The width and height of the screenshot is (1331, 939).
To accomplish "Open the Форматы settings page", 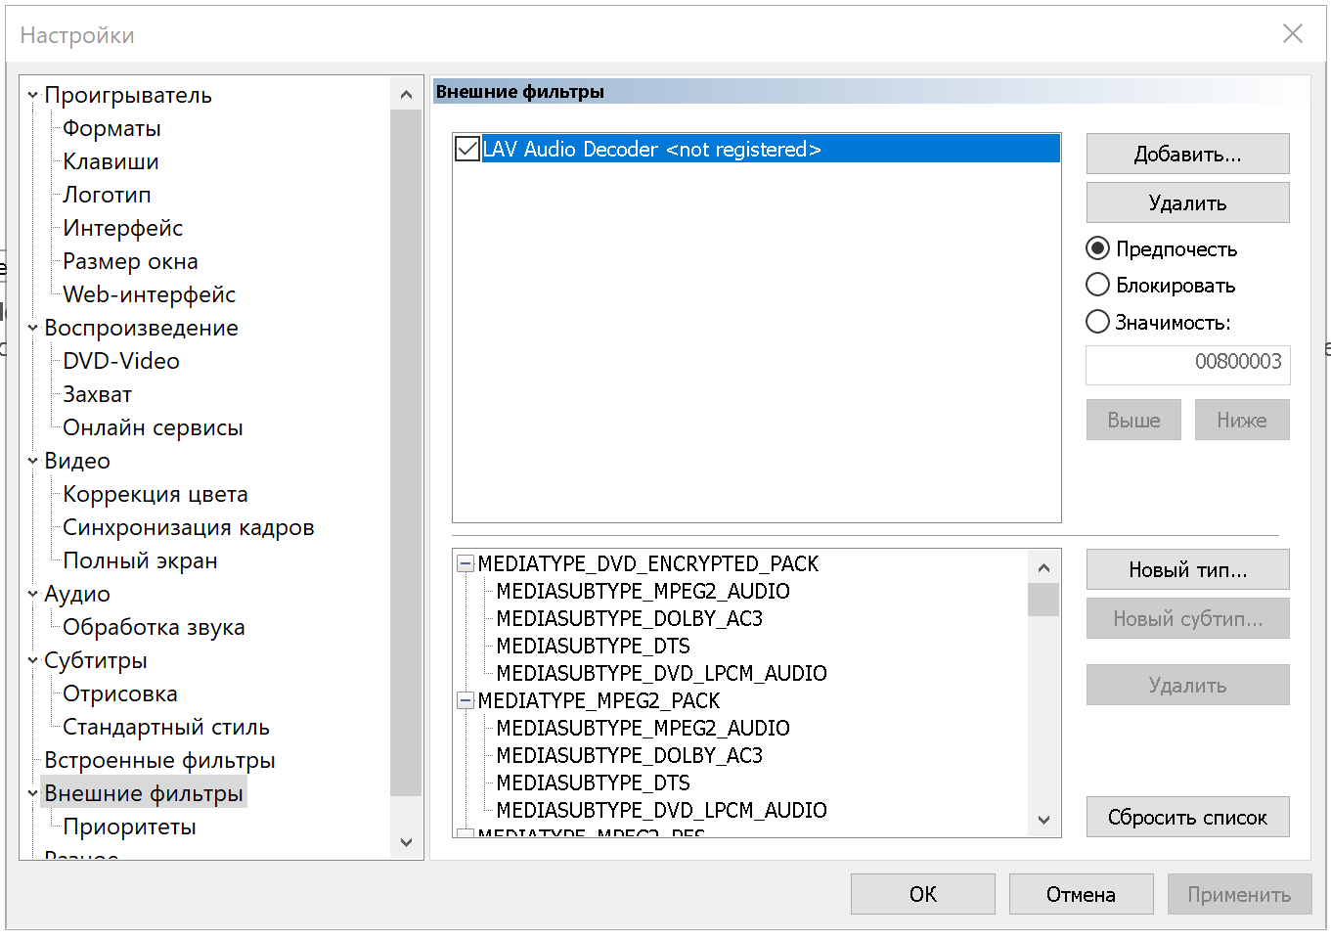I will (x=111, y=129).
